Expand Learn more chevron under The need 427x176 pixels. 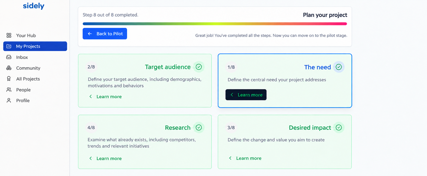[x=232, y=95]
